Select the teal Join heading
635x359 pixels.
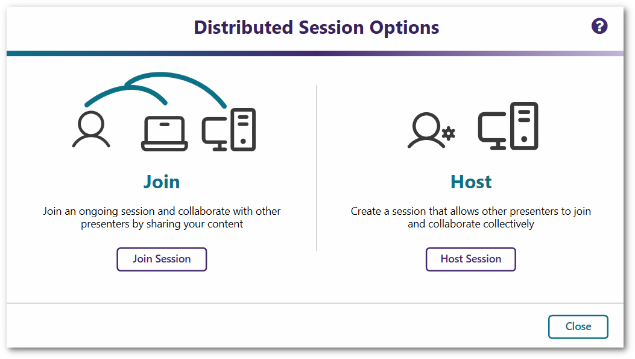pos(161,181)
